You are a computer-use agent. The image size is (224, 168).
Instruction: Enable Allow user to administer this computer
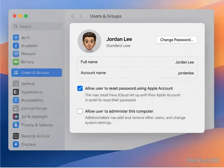[x=80, y=111]
